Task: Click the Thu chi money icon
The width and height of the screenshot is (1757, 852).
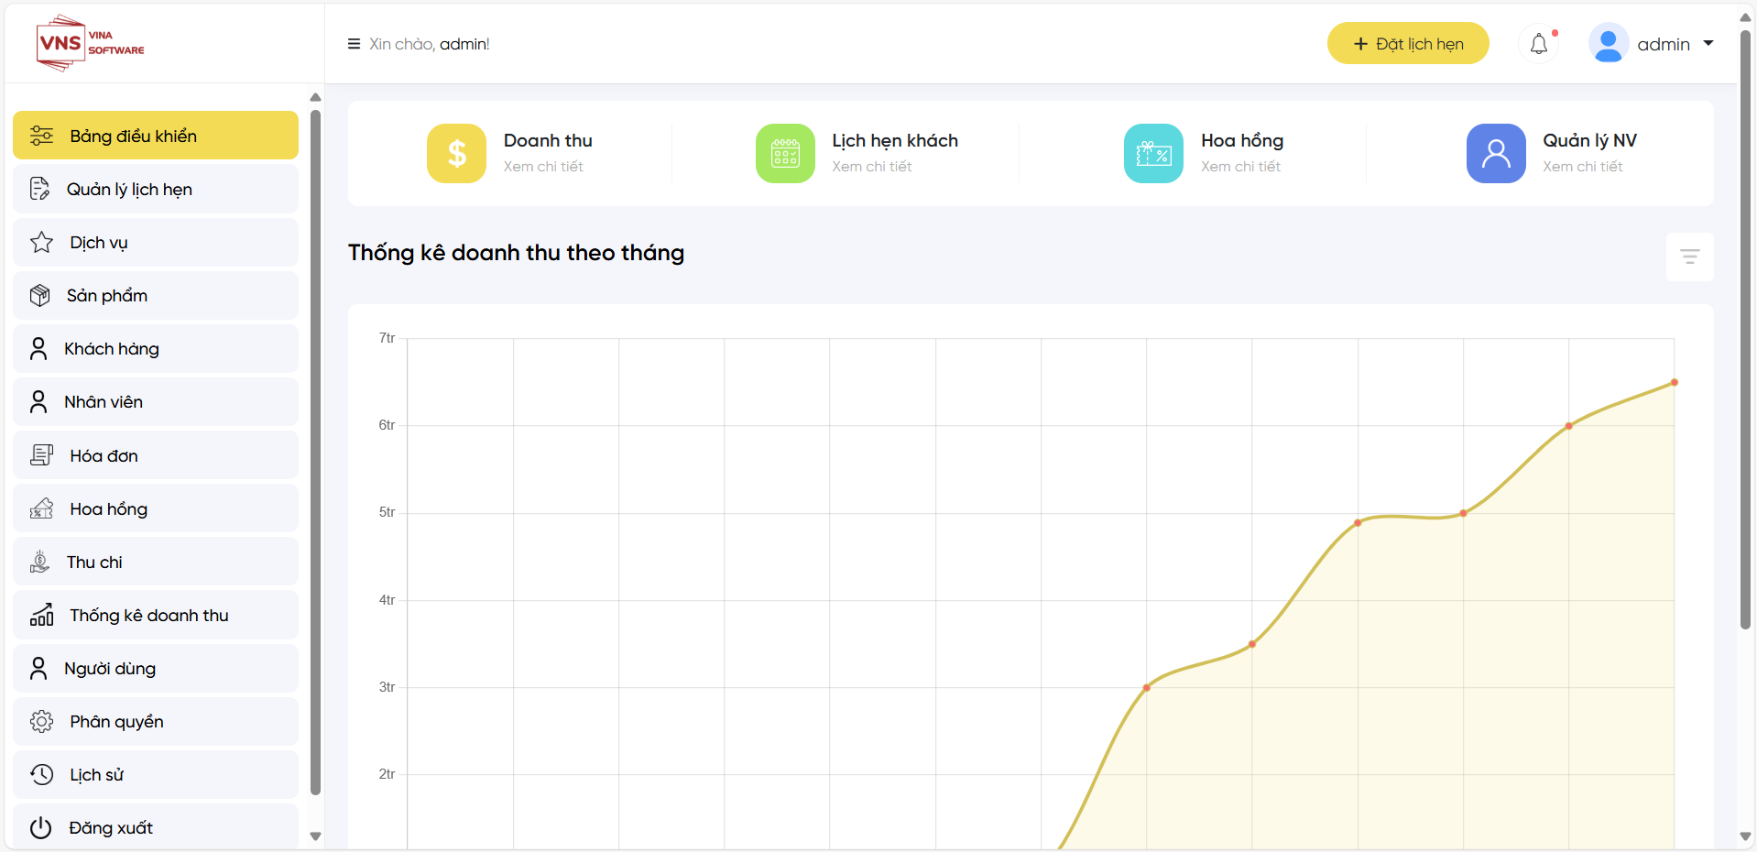Action: 39,562
